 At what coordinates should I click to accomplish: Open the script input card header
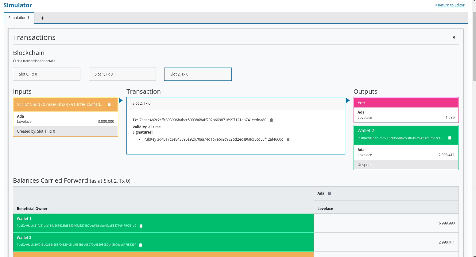pos(60,104)
